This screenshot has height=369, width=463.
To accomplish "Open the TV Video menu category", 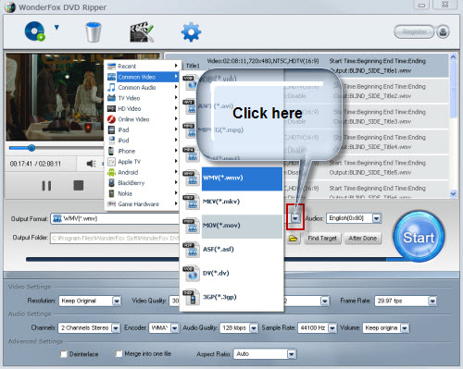I will pyautogui.click(x=143, y=98).
